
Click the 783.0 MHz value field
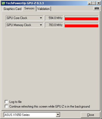54,25
